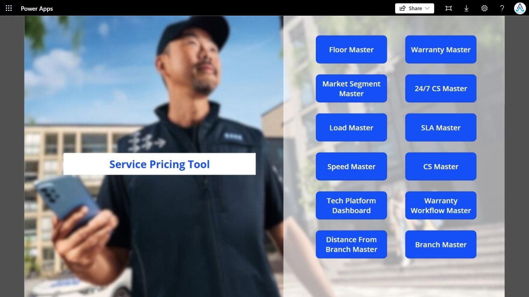Click the download arrow icon
Viewport: 529px width, 297px height.
[x=466, y=8]
